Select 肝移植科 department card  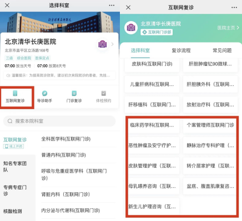point(152,105)
